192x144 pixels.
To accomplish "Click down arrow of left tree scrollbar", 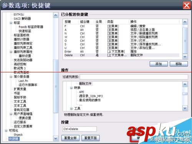I will tap(56, 139).
